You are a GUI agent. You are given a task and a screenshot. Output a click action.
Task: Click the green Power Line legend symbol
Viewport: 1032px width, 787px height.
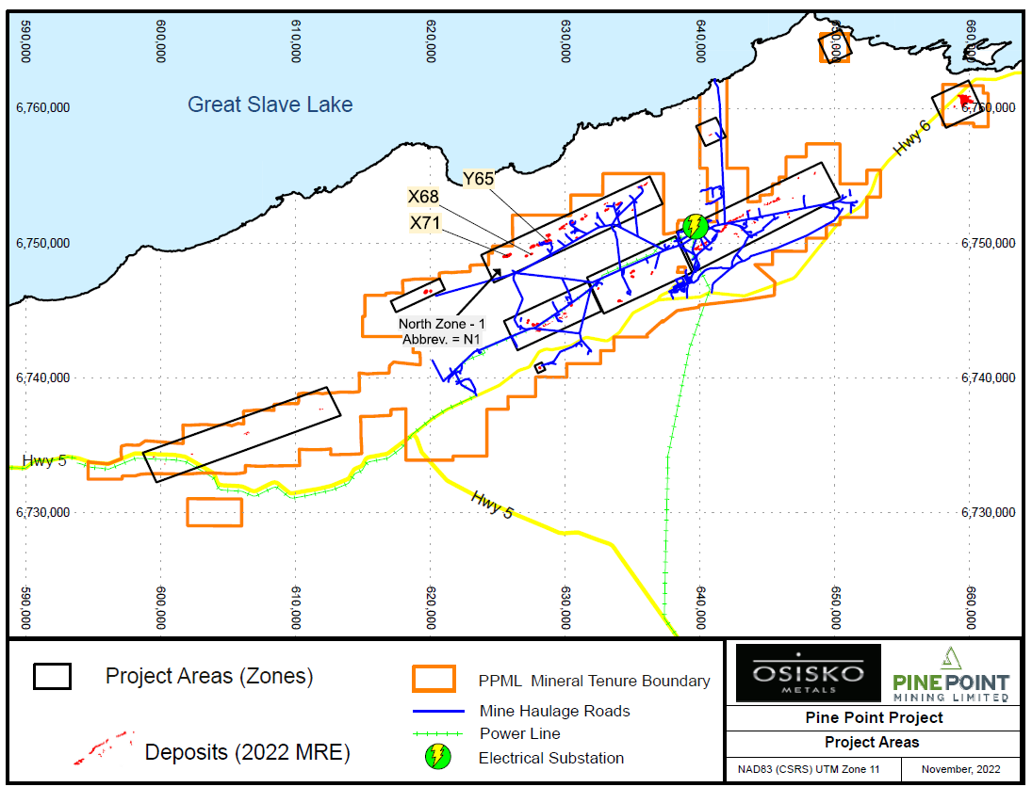(x=438, y=733)
